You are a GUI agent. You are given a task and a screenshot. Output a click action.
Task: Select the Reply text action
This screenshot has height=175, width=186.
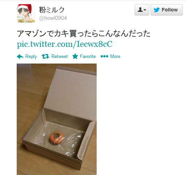[31, 56]
